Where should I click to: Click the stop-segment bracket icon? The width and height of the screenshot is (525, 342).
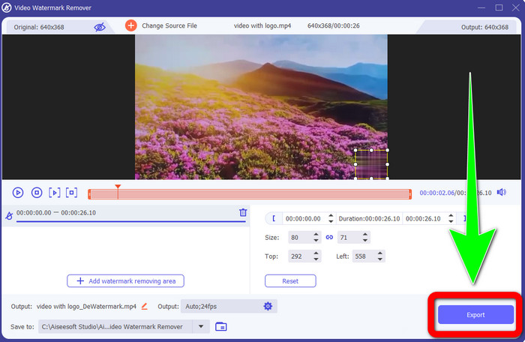click(x=72, y=193)
